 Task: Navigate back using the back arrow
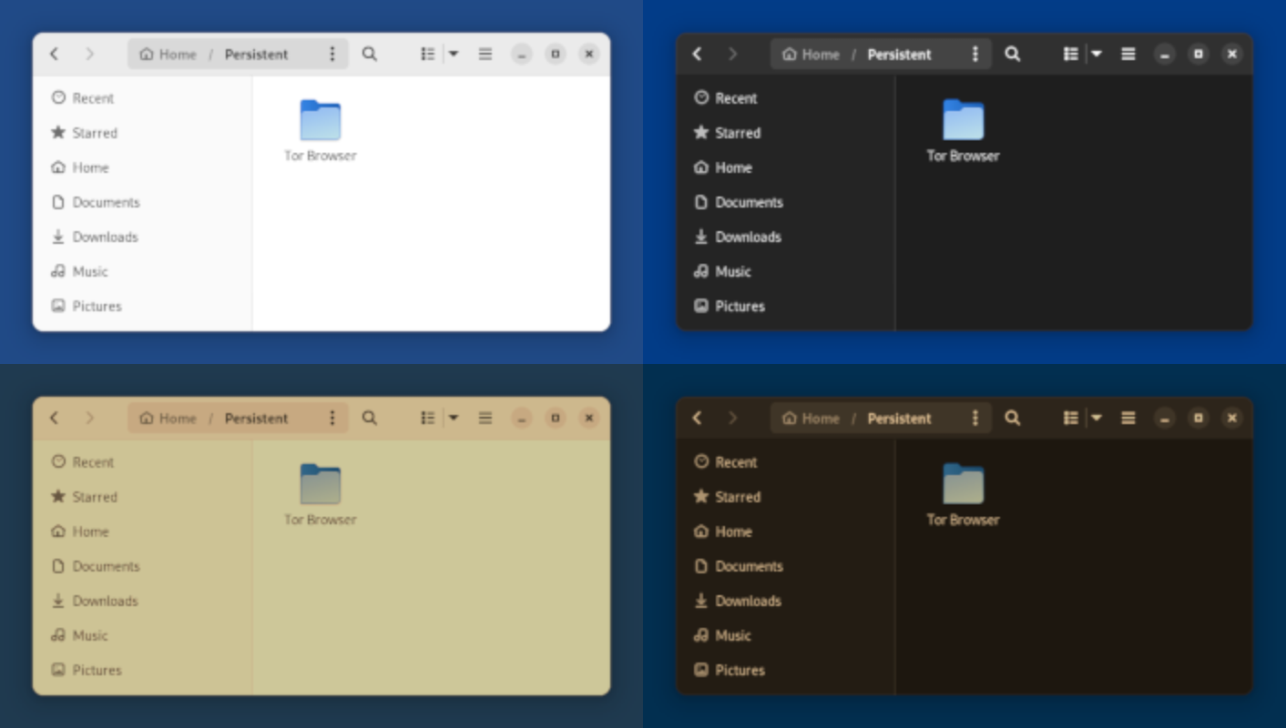pyautogui.click(x=53, y=54)
